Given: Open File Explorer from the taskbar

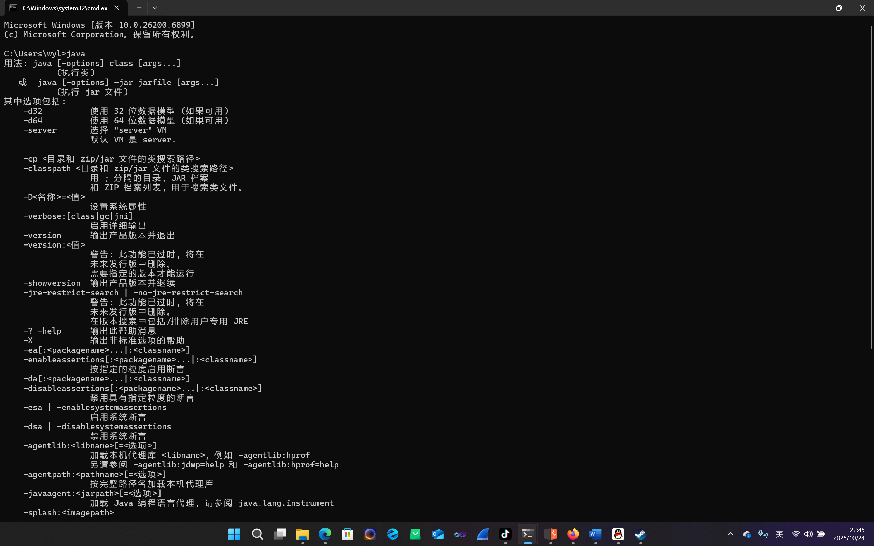Looking at the screenshot, I should click(x=302, y=534).
